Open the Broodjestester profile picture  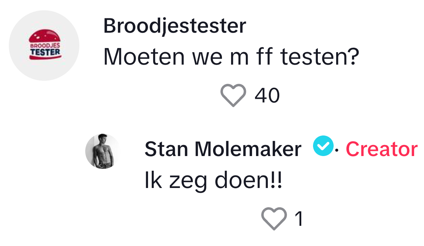[44, 46]
